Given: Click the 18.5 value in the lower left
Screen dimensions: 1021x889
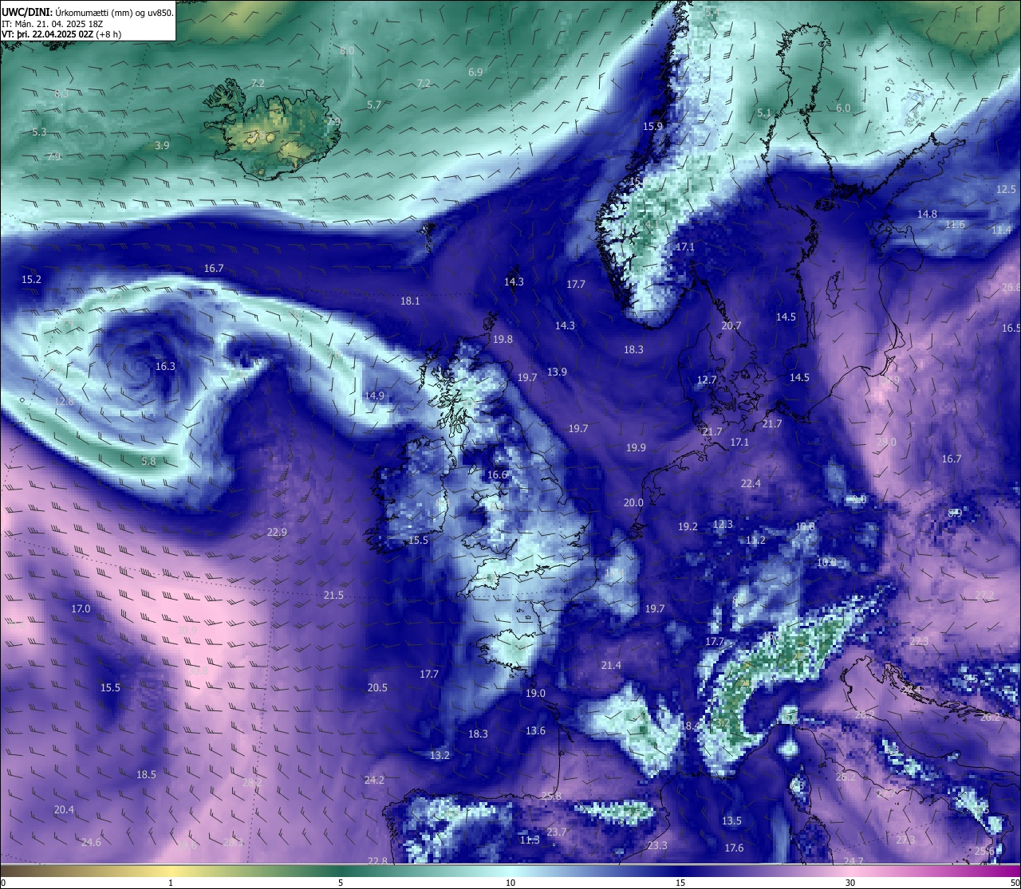Looking at the screenshot, I should click(146, 775).
